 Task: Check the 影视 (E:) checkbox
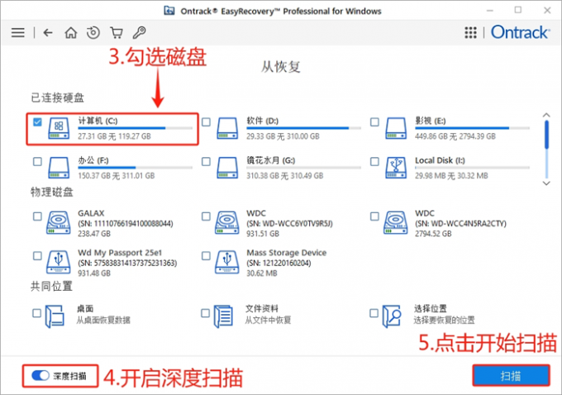[374, 122]
